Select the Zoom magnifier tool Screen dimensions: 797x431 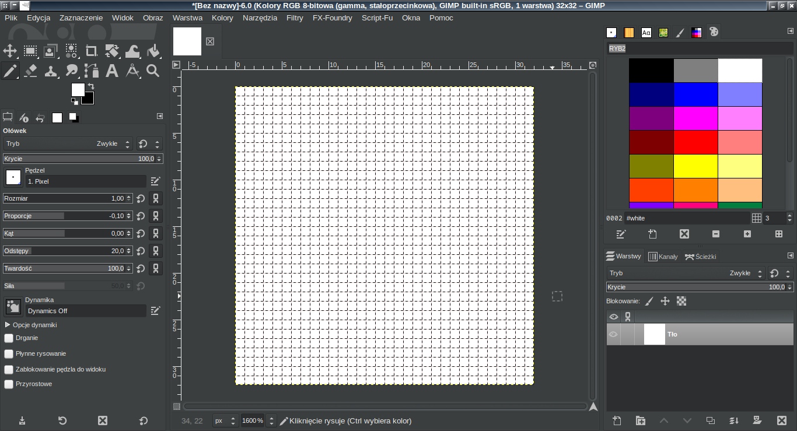[153, 71]
